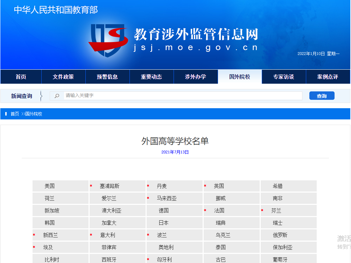Open the 波兰 school list
Viewport: 351px width, 263px height.
(162, 235)
